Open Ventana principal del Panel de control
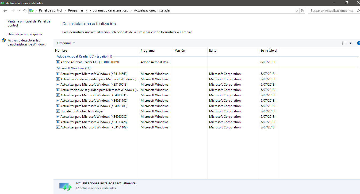The width and height of the screenshot is (360, 194). tap(29, 23)
